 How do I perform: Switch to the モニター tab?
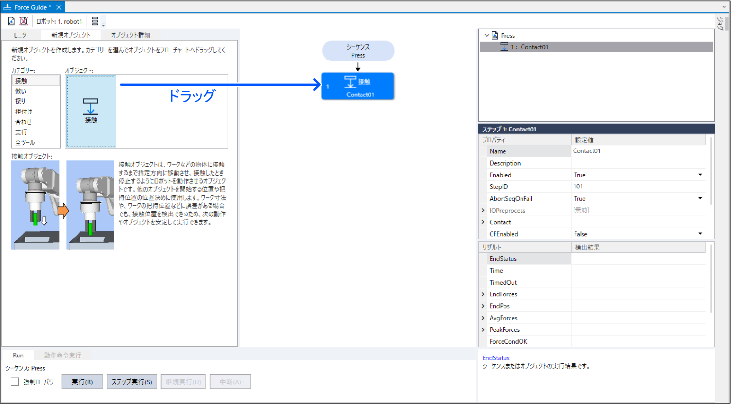coord(22,35)
